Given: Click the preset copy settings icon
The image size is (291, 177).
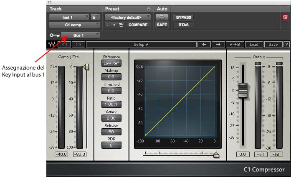Looking at the screenshot, I should 121,25.
